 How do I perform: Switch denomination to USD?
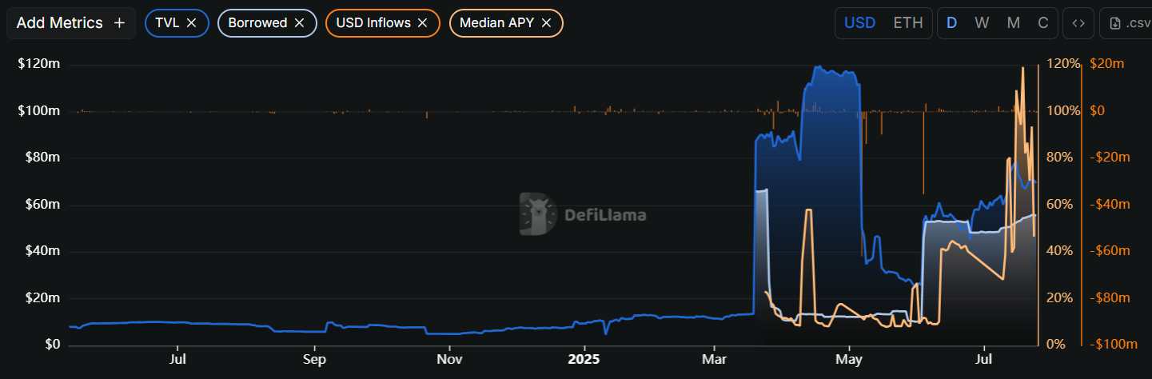click(x=860, y=23)
